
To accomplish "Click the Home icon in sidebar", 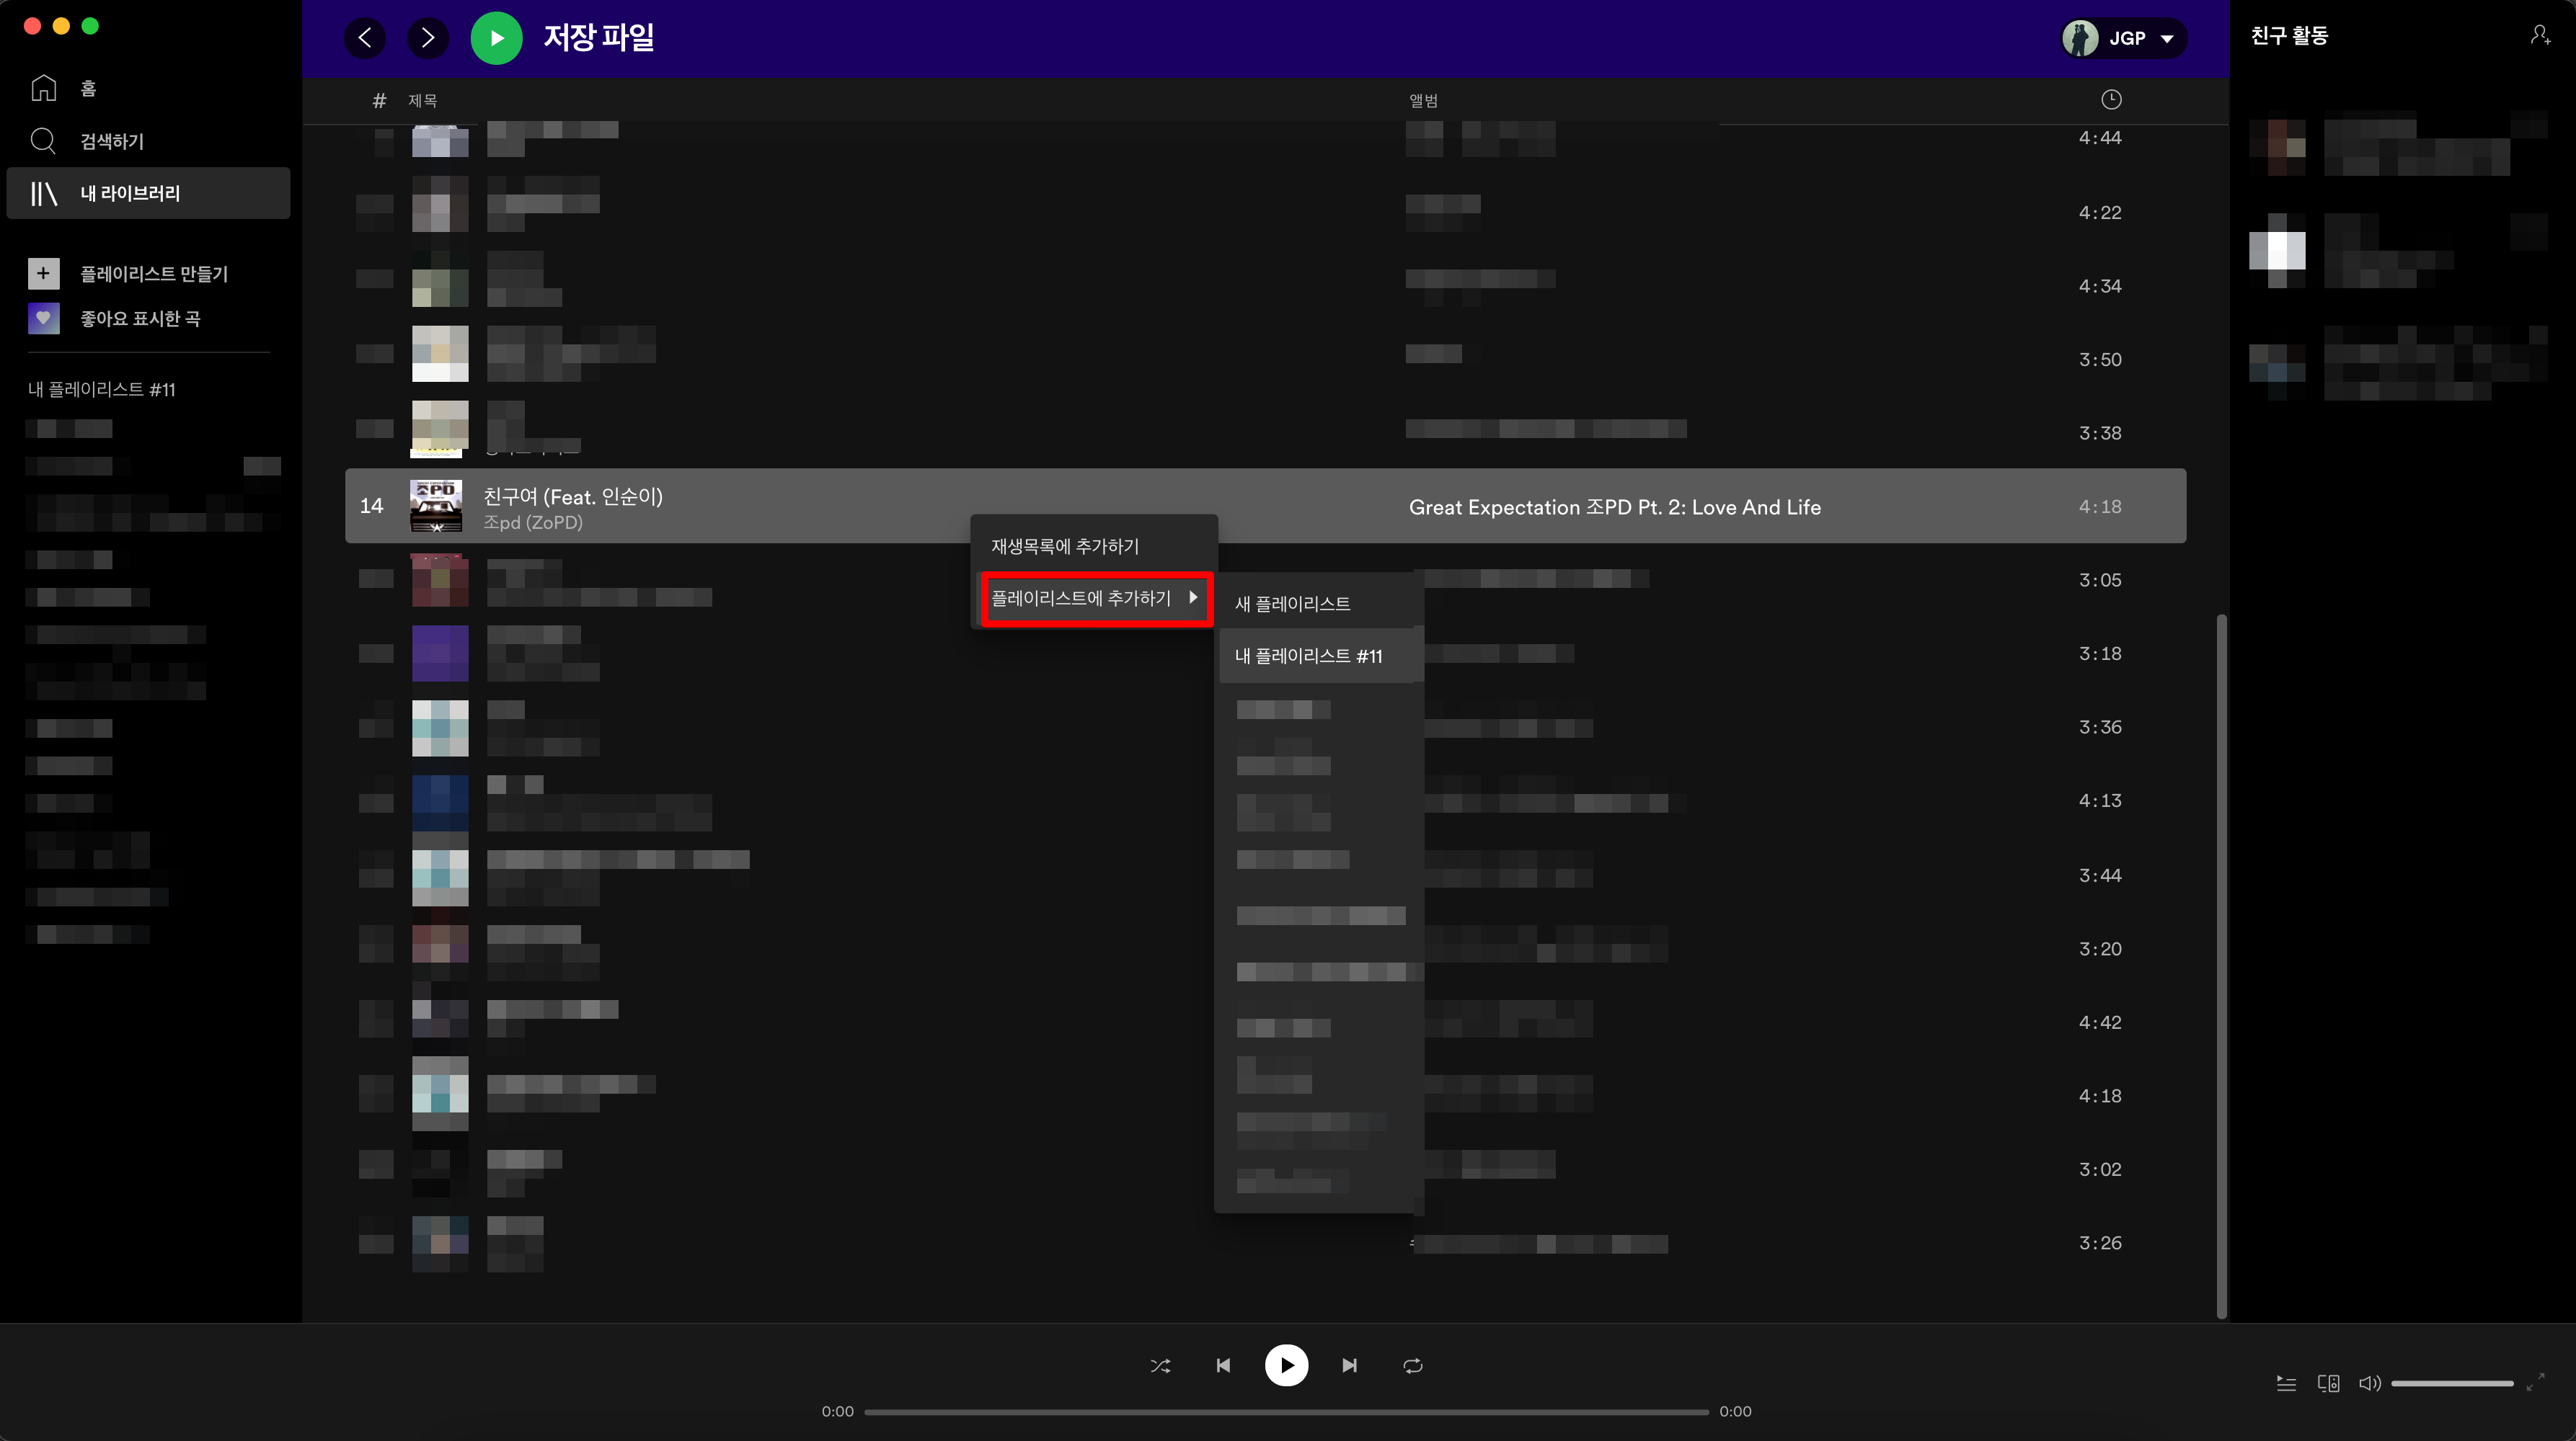I will coord(43,88).
